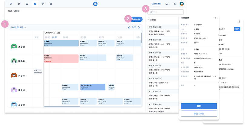248x127 pixels.
Task: Open 夏小傑's 10:15-10:45 appointment block
Action: click(x=132, y=101)
